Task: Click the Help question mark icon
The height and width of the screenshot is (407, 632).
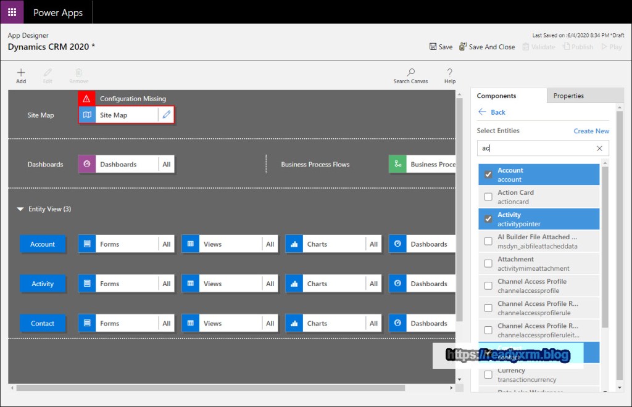Action: pyautogui.click(x=450, y=73)
